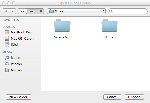Go forward with the right arrow button
150x103 pixels.
13,11
